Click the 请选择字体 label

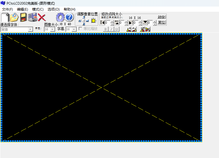(x=9, y=25)
